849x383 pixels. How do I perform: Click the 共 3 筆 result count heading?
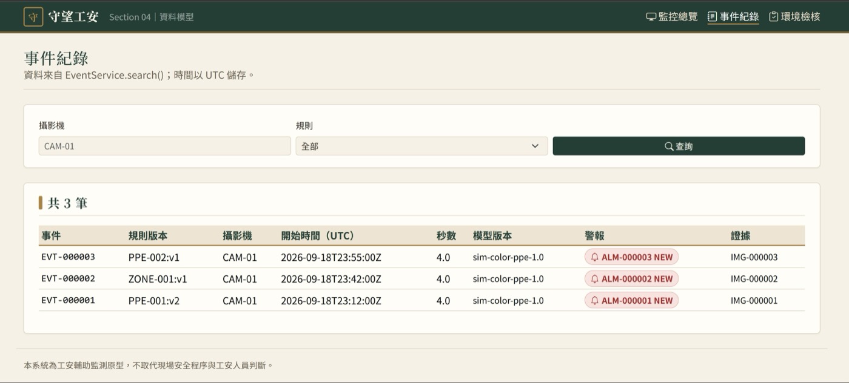pos(67,203)
